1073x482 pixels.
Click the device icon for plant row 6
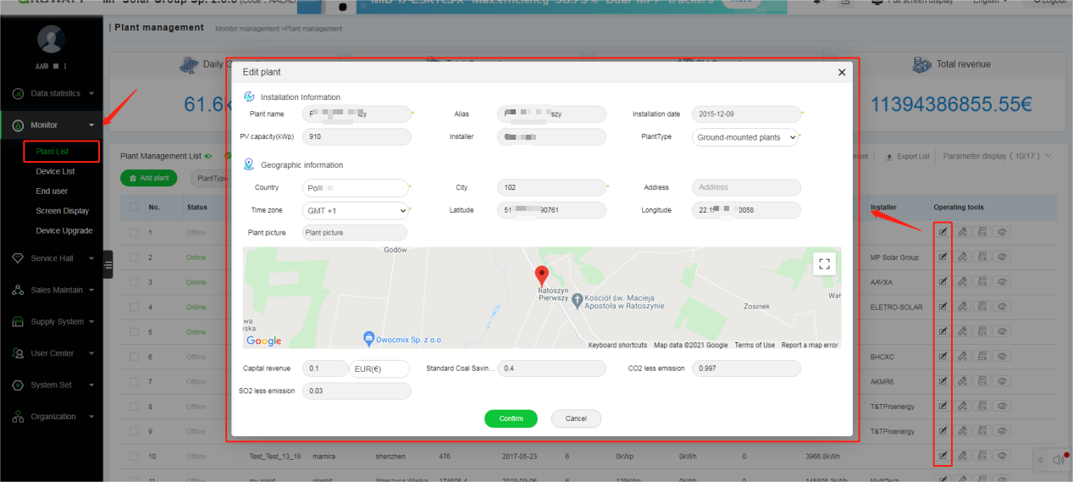coord(982,357)
